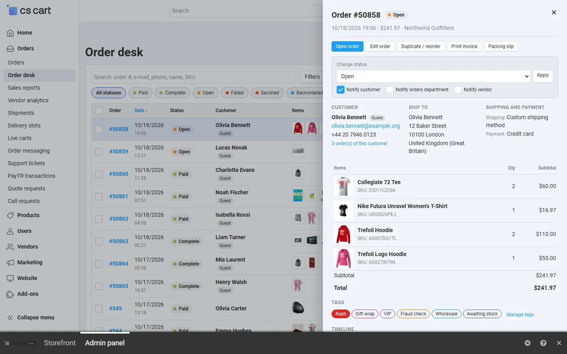567x354 pixels.
Task: Click the Orders inbox icon in sidebar
Action: [x=10, y=49]
